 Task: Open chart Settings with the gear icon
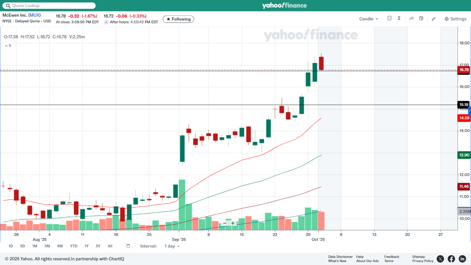tap(455, 19)
